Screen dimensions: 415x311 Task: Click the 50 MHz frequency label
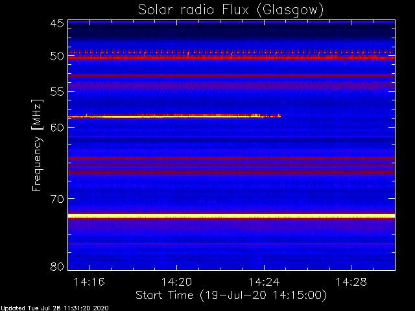tap(57, 56)
